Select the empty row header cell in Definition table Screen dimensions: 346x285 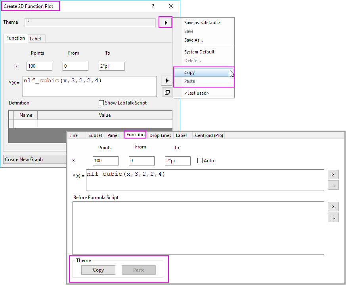(x=11, y=124)
